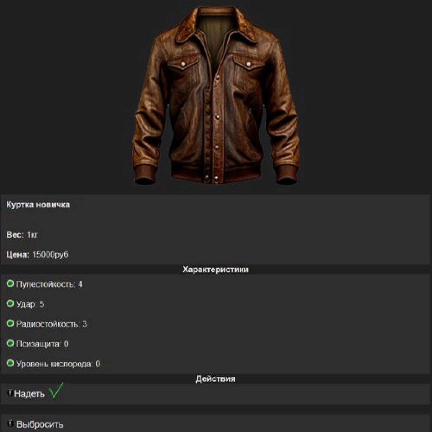This screenshot has width=432, height=432.
Task: Click the weight text Вес: 1кг
Action: pos(22,235)
